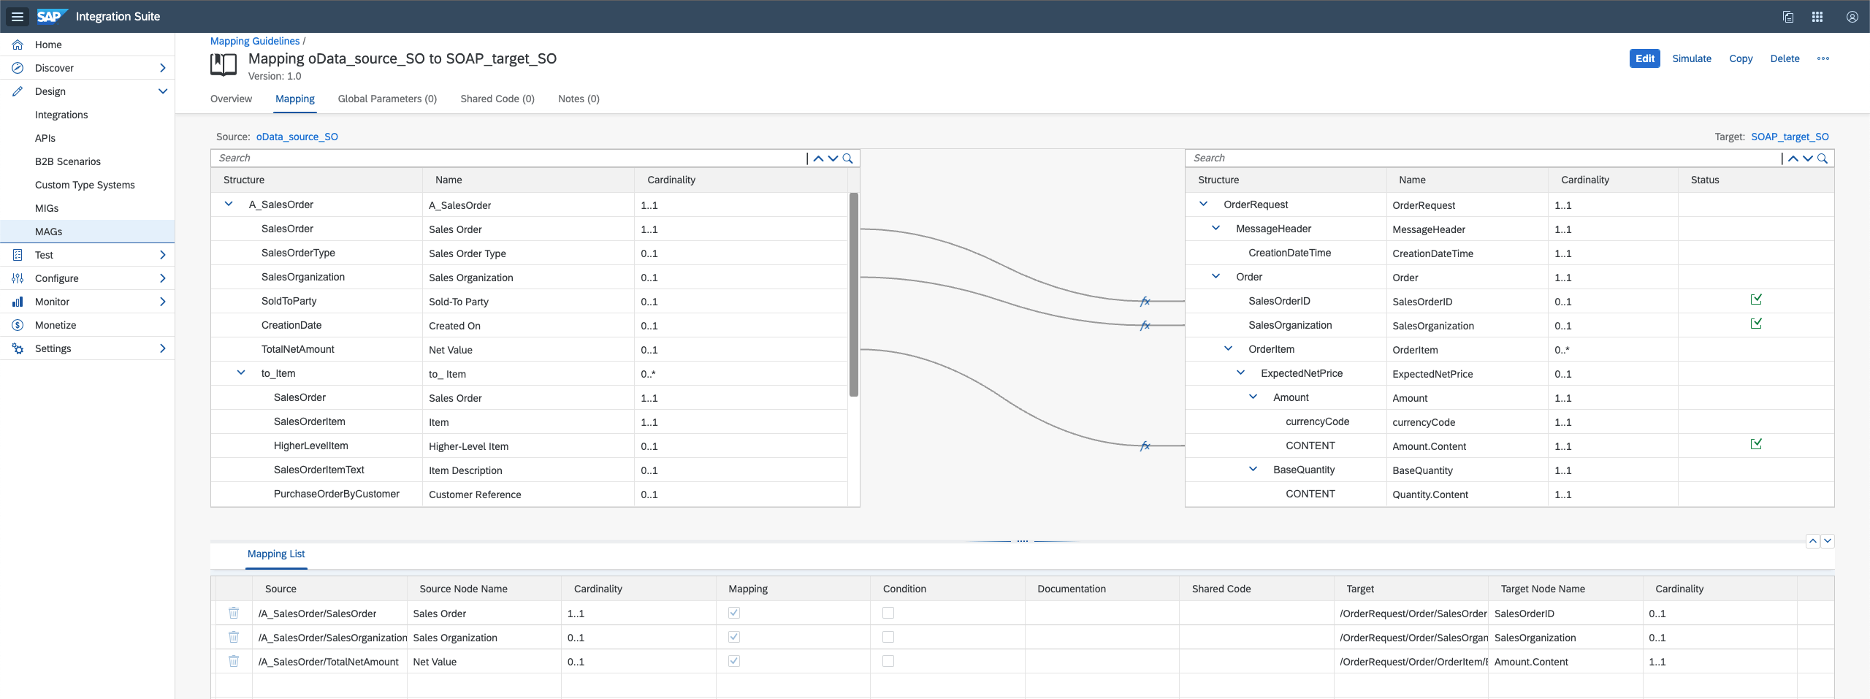Click the target Search input field

coord(1484,158)
